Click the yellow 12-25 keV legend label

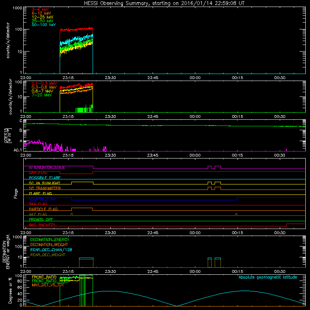42,17
